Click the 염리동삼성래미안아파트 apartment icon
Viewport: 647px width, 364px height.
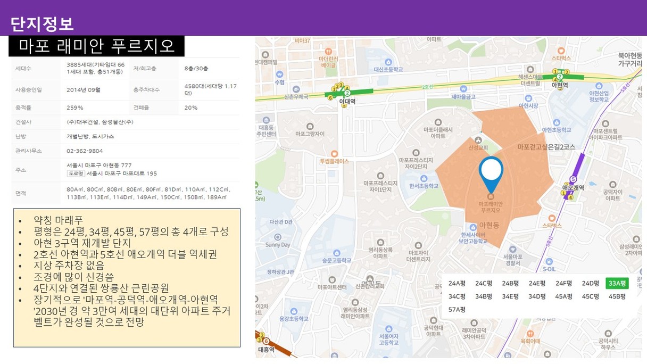pyautogui.click(x=356, y=301)
